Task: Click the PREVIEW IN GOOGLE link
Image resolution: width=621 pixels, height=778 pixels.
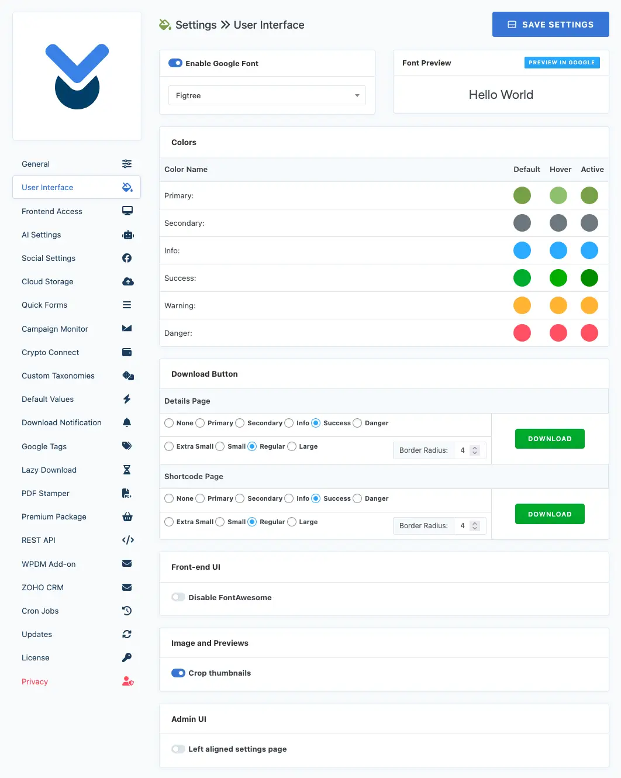Action: [561, 62]
